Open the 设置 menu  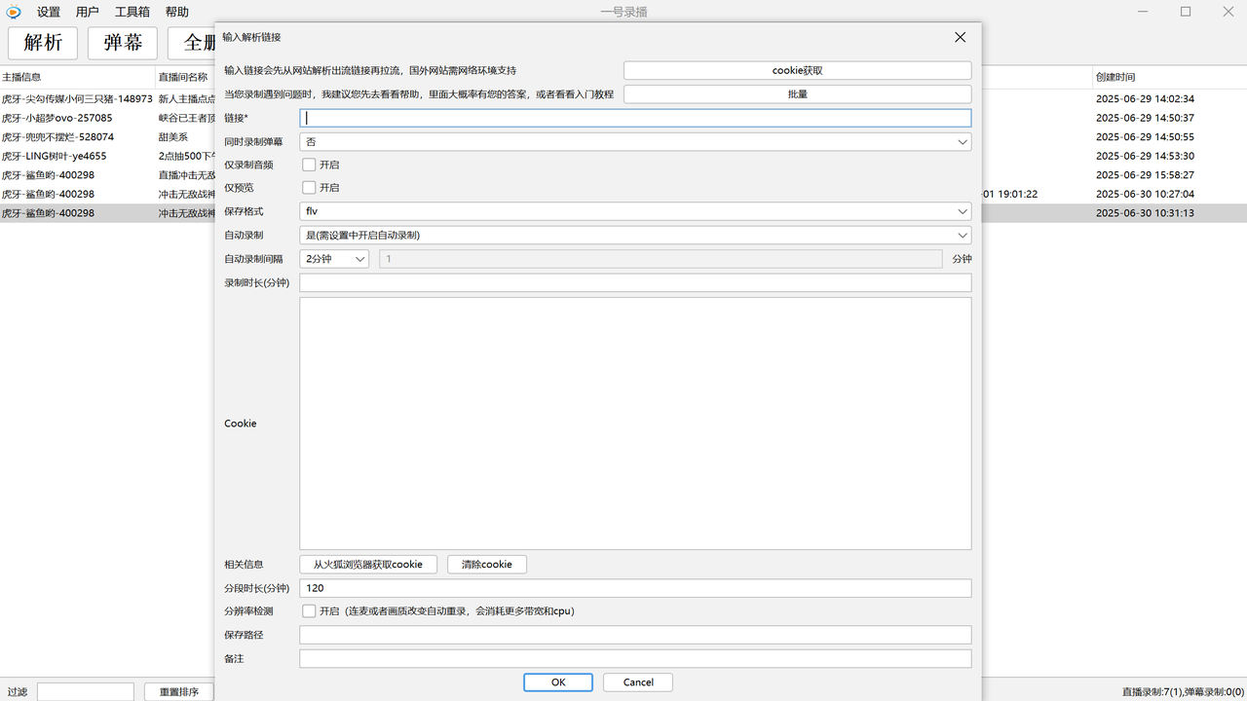tap(49, 12)
